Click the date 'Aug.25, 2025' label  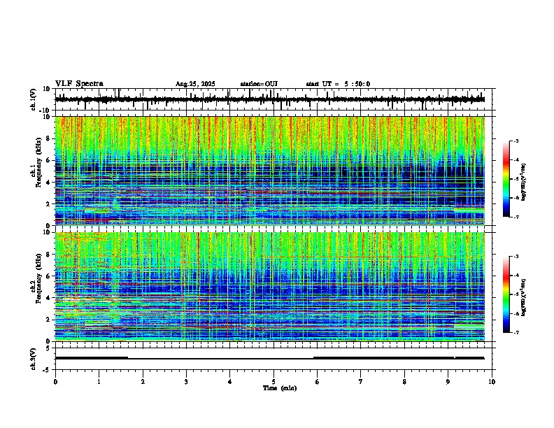[x=195, y=84]
